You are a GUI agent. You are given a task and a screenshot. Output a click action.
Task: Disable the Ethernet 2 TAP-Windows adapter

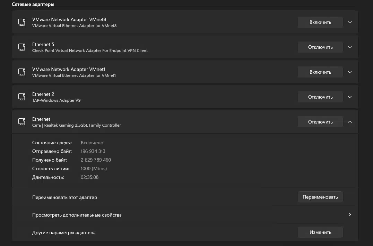[x=320, y=97]
